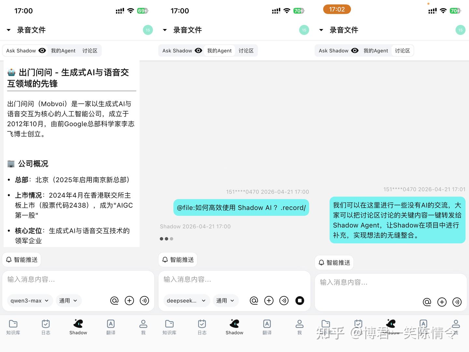The width and height of the screenshot is (469, 352).
Task: Open 日志 in left screen's bottom bar
Action: [x=46, y=327]
